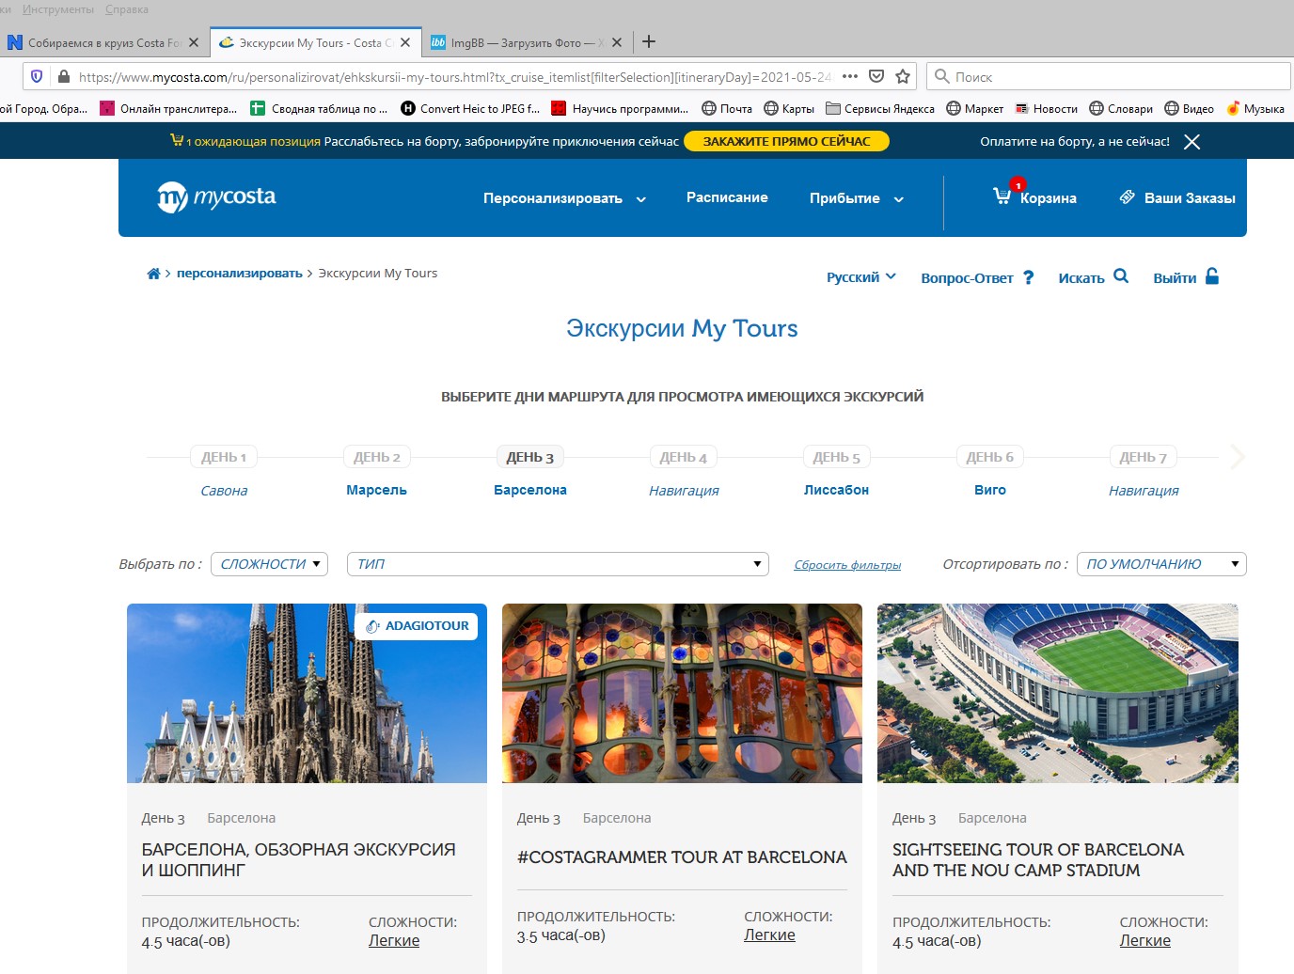The width and height of the screenshot is (1294, 974).
Task: Open the Сложности filter dropdown
Action: pos(269,564)
